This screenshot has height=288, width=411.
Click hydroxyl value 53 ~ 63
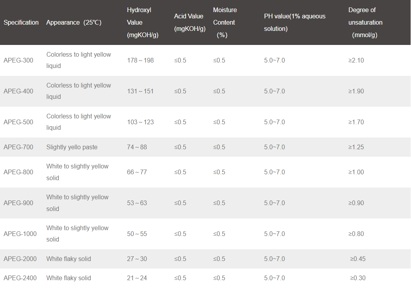[x=137, y=203]
